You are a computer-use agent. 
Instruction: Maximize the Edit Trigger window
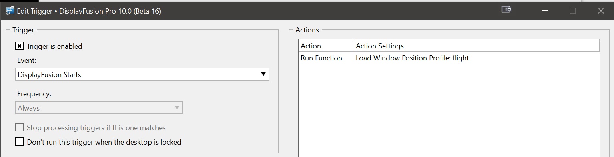point(572,11)
